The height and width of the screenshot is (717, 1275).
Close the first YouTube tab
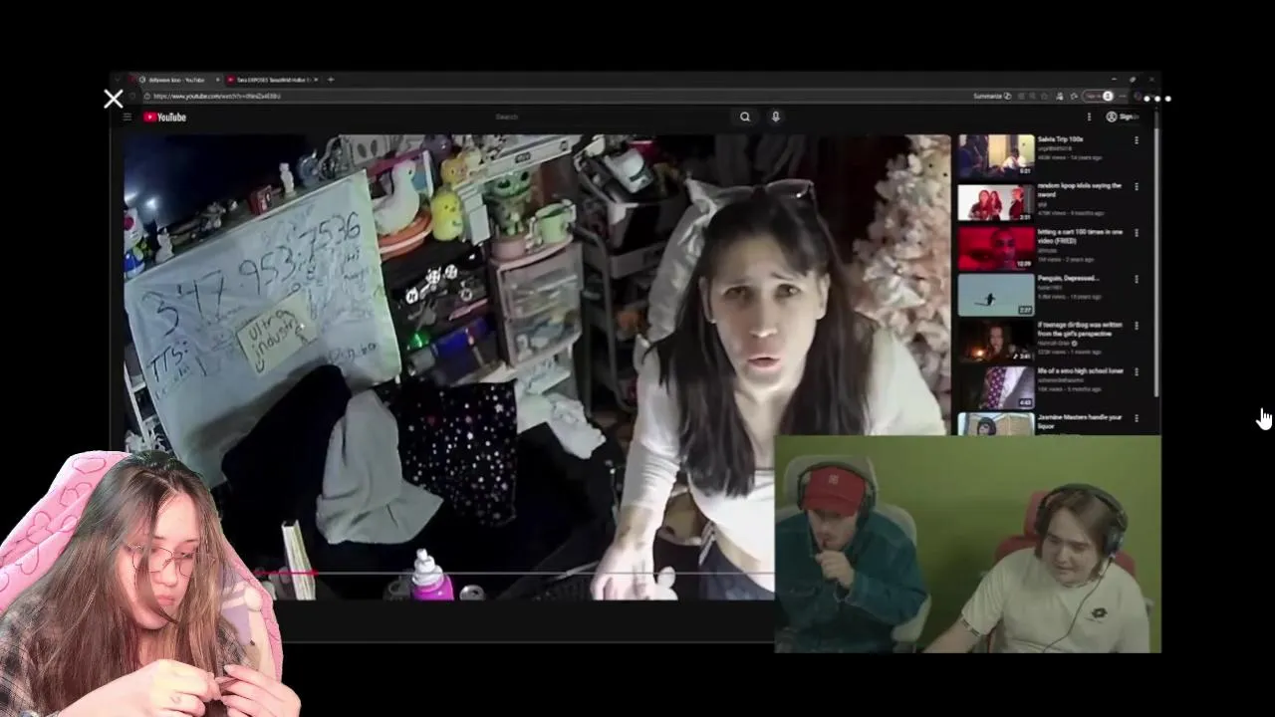[x=217, y=80]
